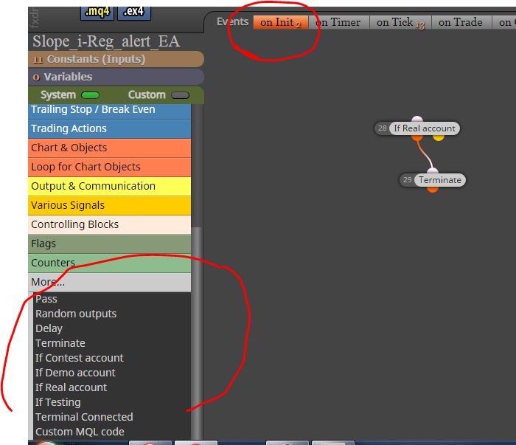516x445 pixels.
Task: Switch to the on Trade tab
Action: click(461, 22)
